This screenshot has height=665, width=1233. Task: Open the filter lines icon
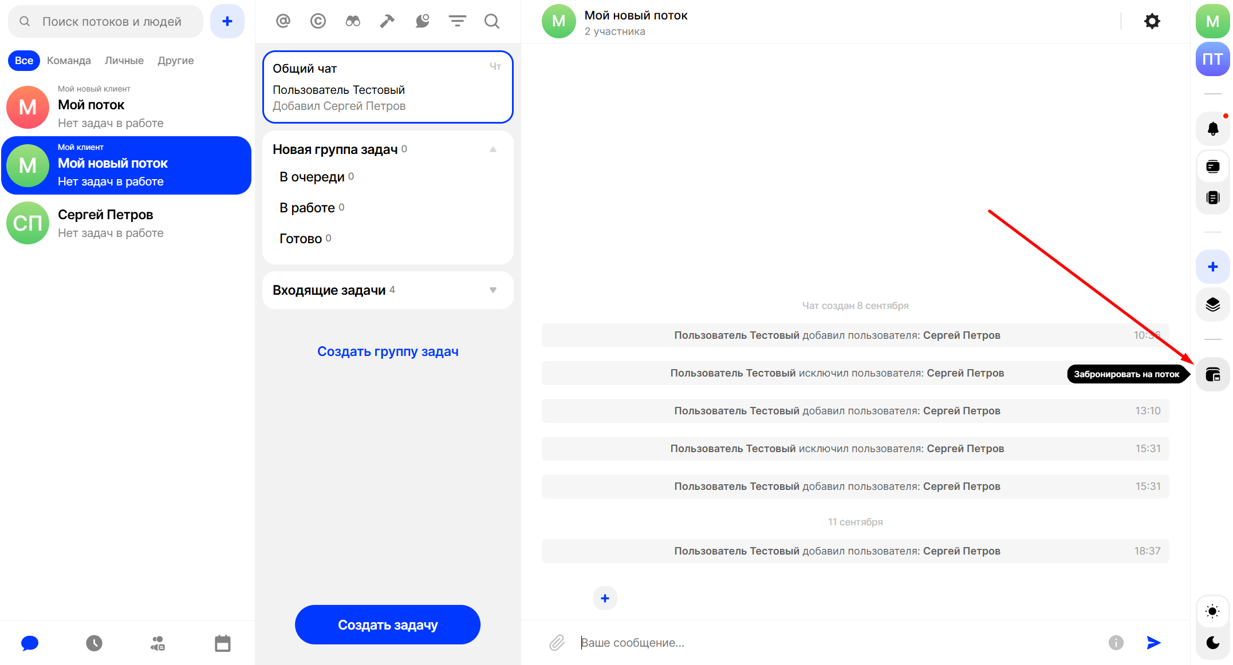click(x=457, y=21)
